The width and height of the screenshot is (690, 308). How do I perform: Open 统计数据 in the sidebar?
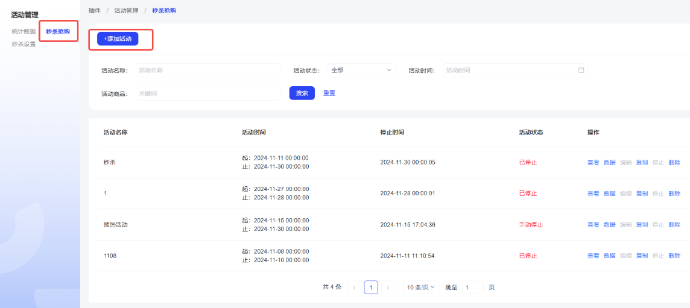point(24,31)
